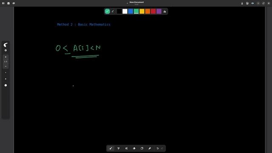
Task: Pick the purple color swatch
Action: [x=159, y=11]
